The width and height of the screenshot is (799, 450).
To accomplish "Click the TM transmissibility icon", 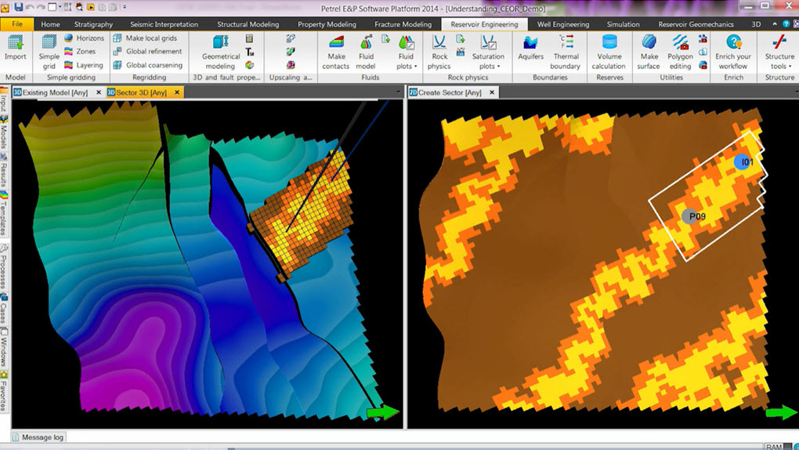I will click(250, 52).
